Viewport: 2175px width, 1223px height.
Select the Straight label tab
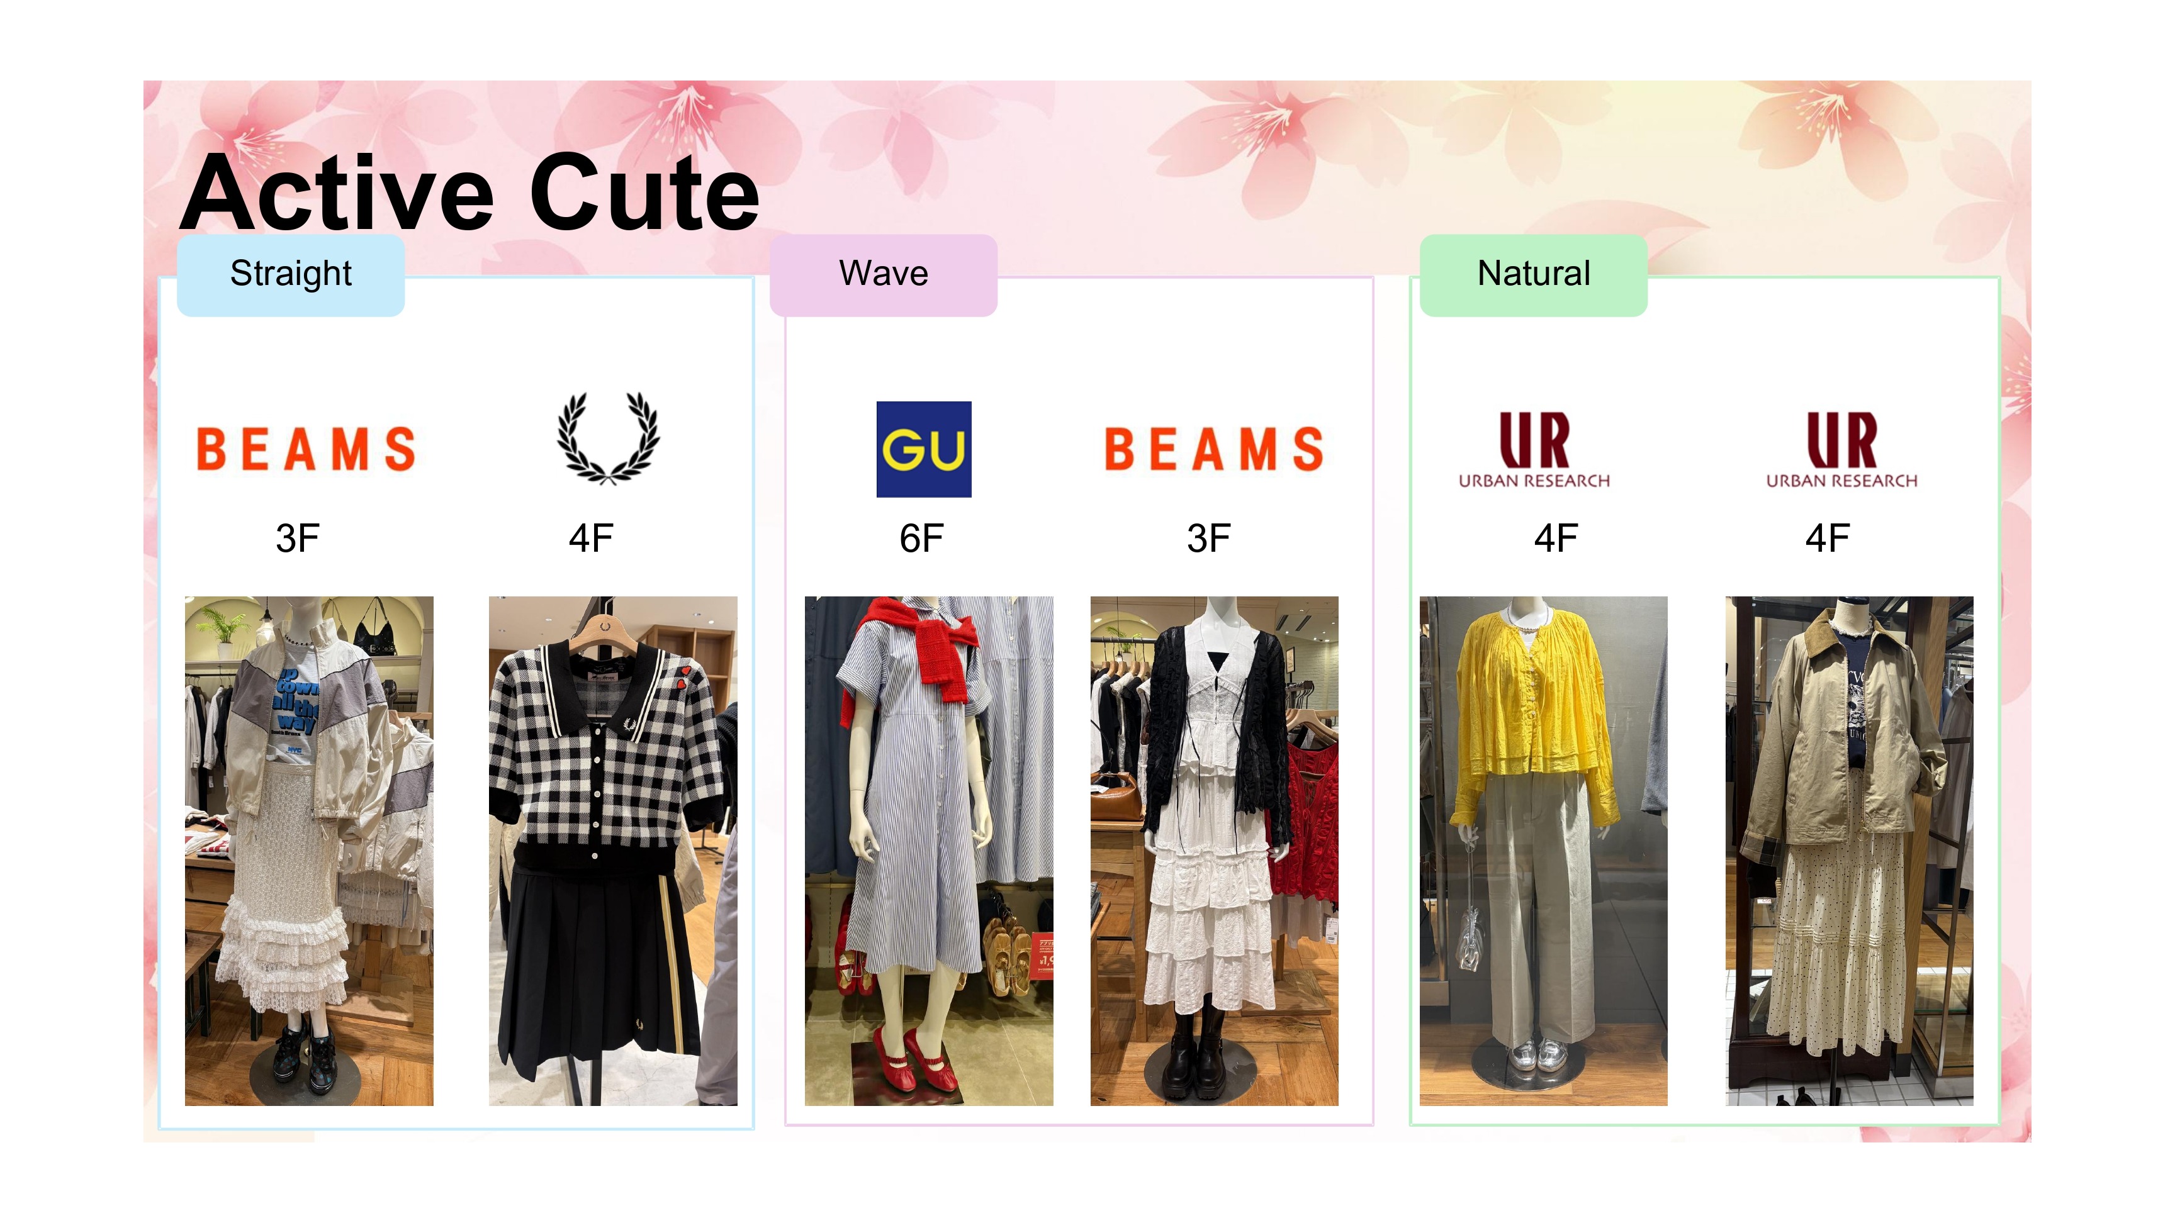[x=291, y=275]
